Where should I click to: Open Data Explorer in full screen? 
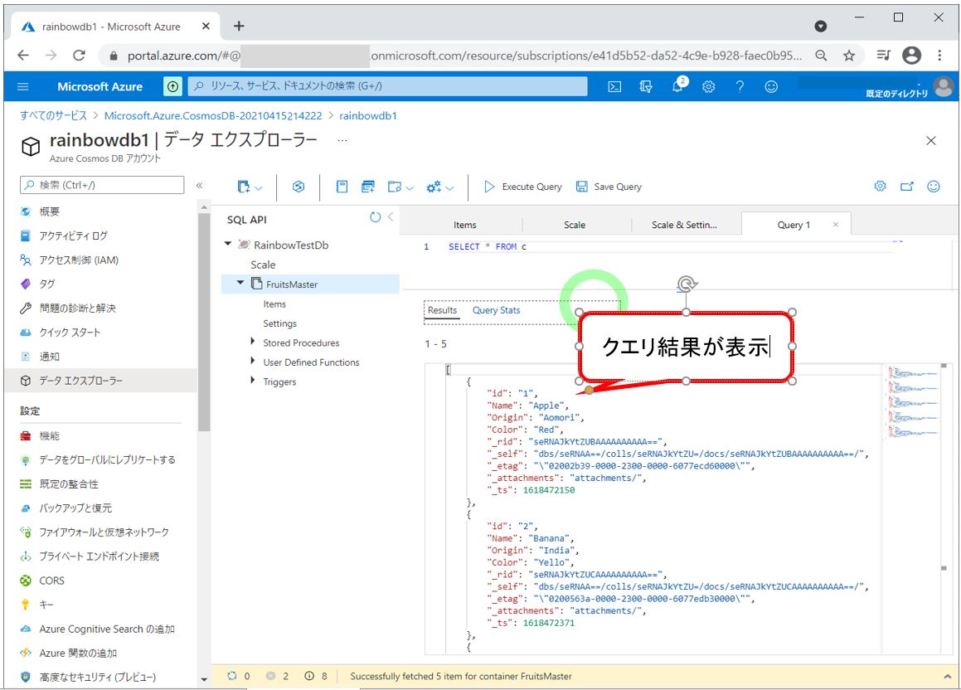click(x=907, y=187)
